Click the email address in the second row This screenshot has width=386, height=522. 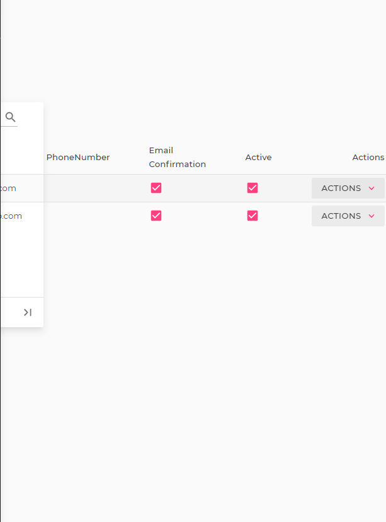click(x=11, y=216)
